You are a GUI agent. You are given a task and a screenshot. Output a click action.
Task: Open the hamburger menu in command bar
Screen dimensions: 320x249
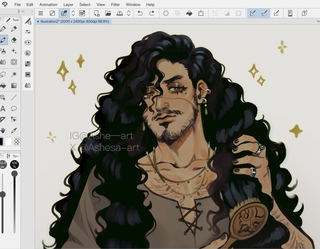[41, 13]
